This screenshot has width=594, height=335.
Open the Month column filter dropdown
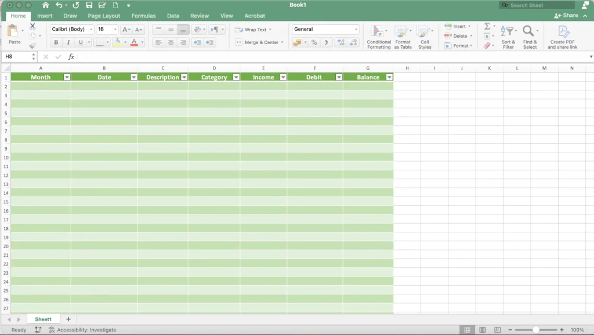(x=66, y=77)
